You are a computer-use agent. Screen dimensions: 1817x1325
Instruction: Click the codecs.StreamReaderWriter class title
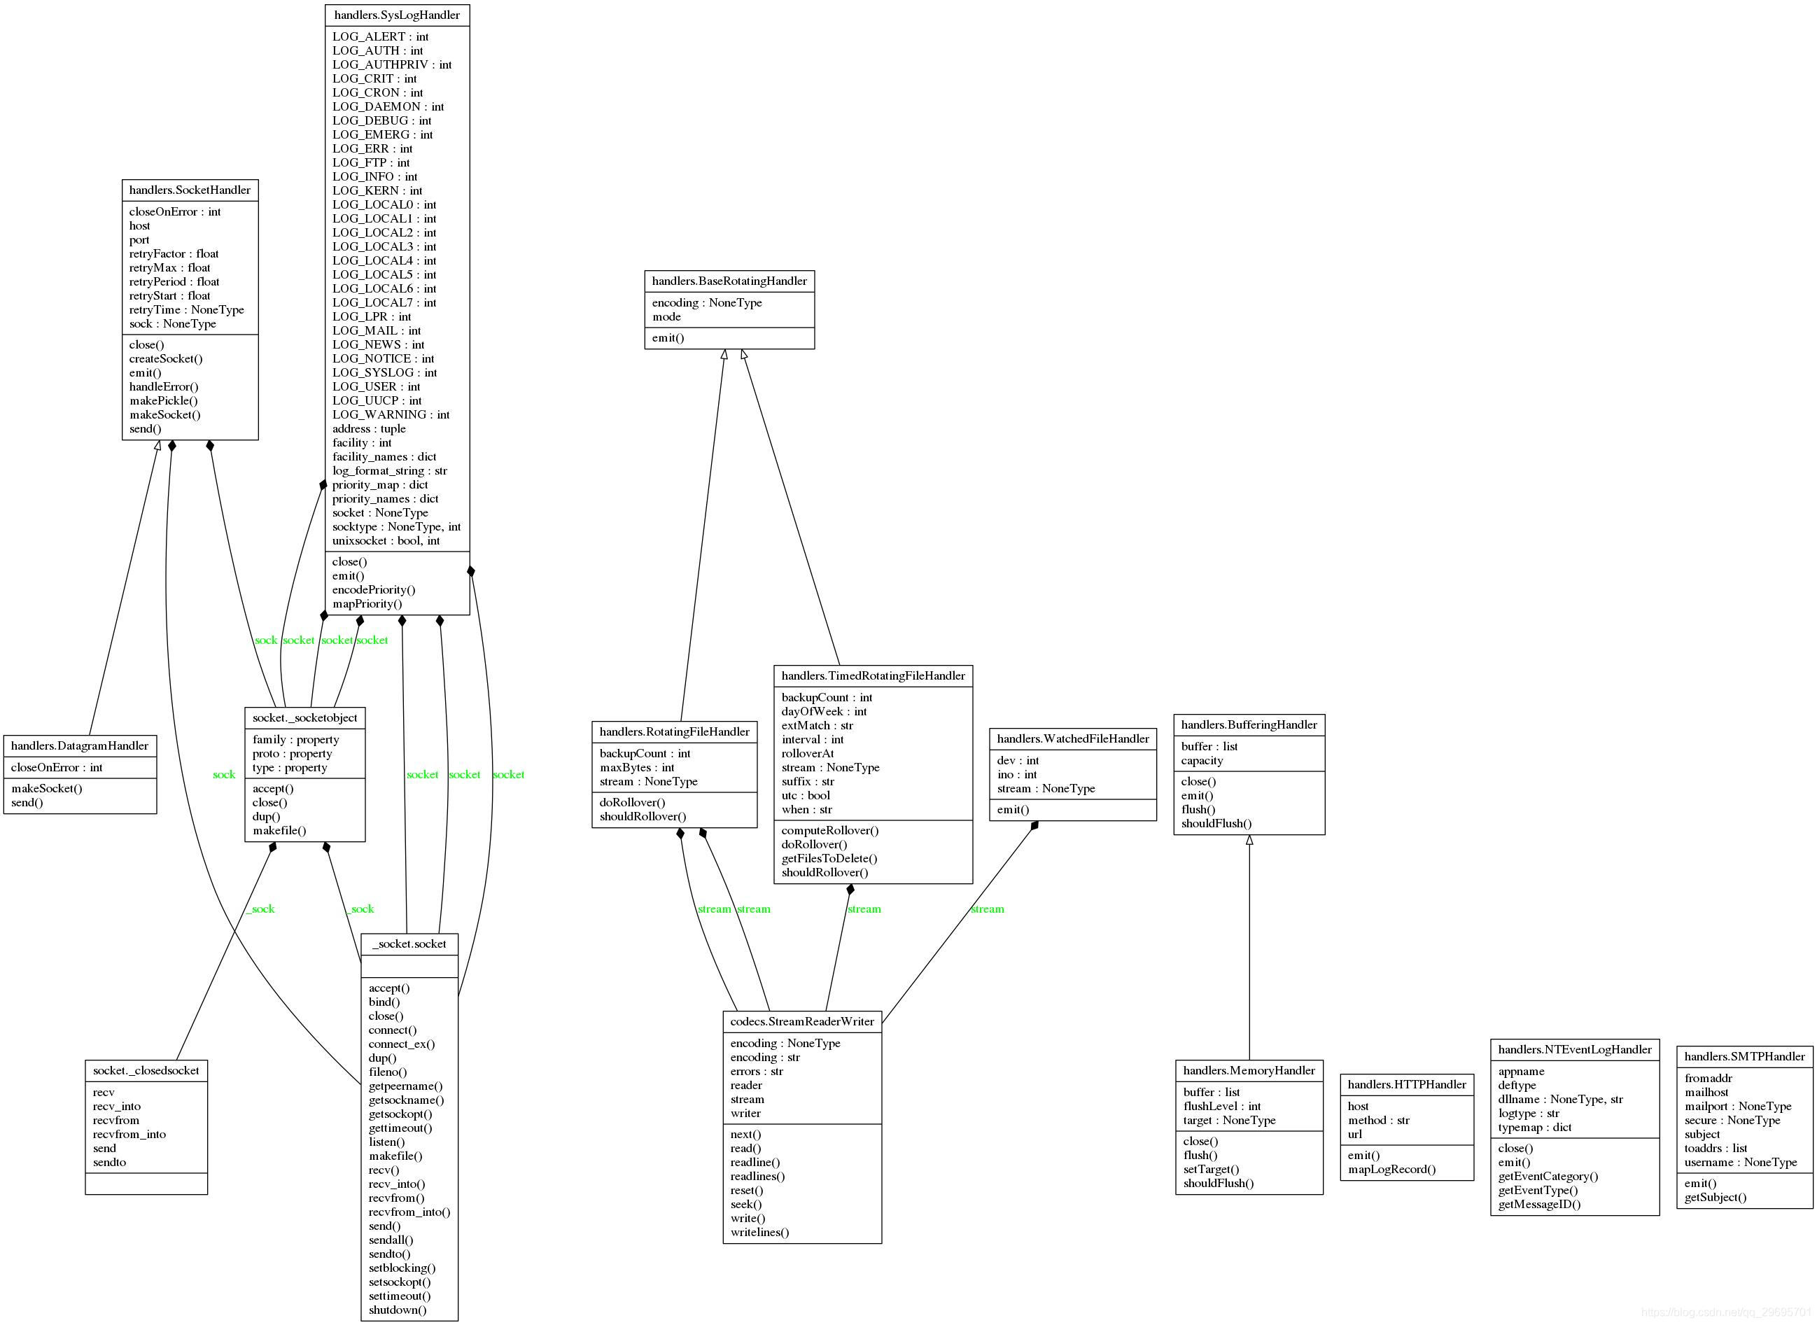point(802,1022)
